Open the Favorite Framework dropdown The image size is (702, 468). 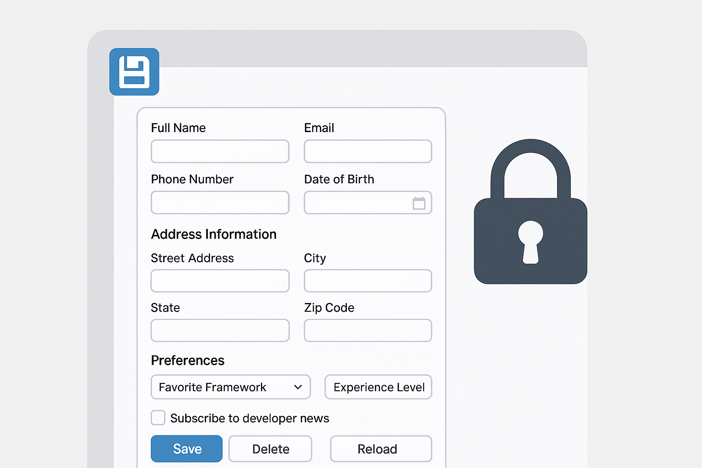coord(230,387)
